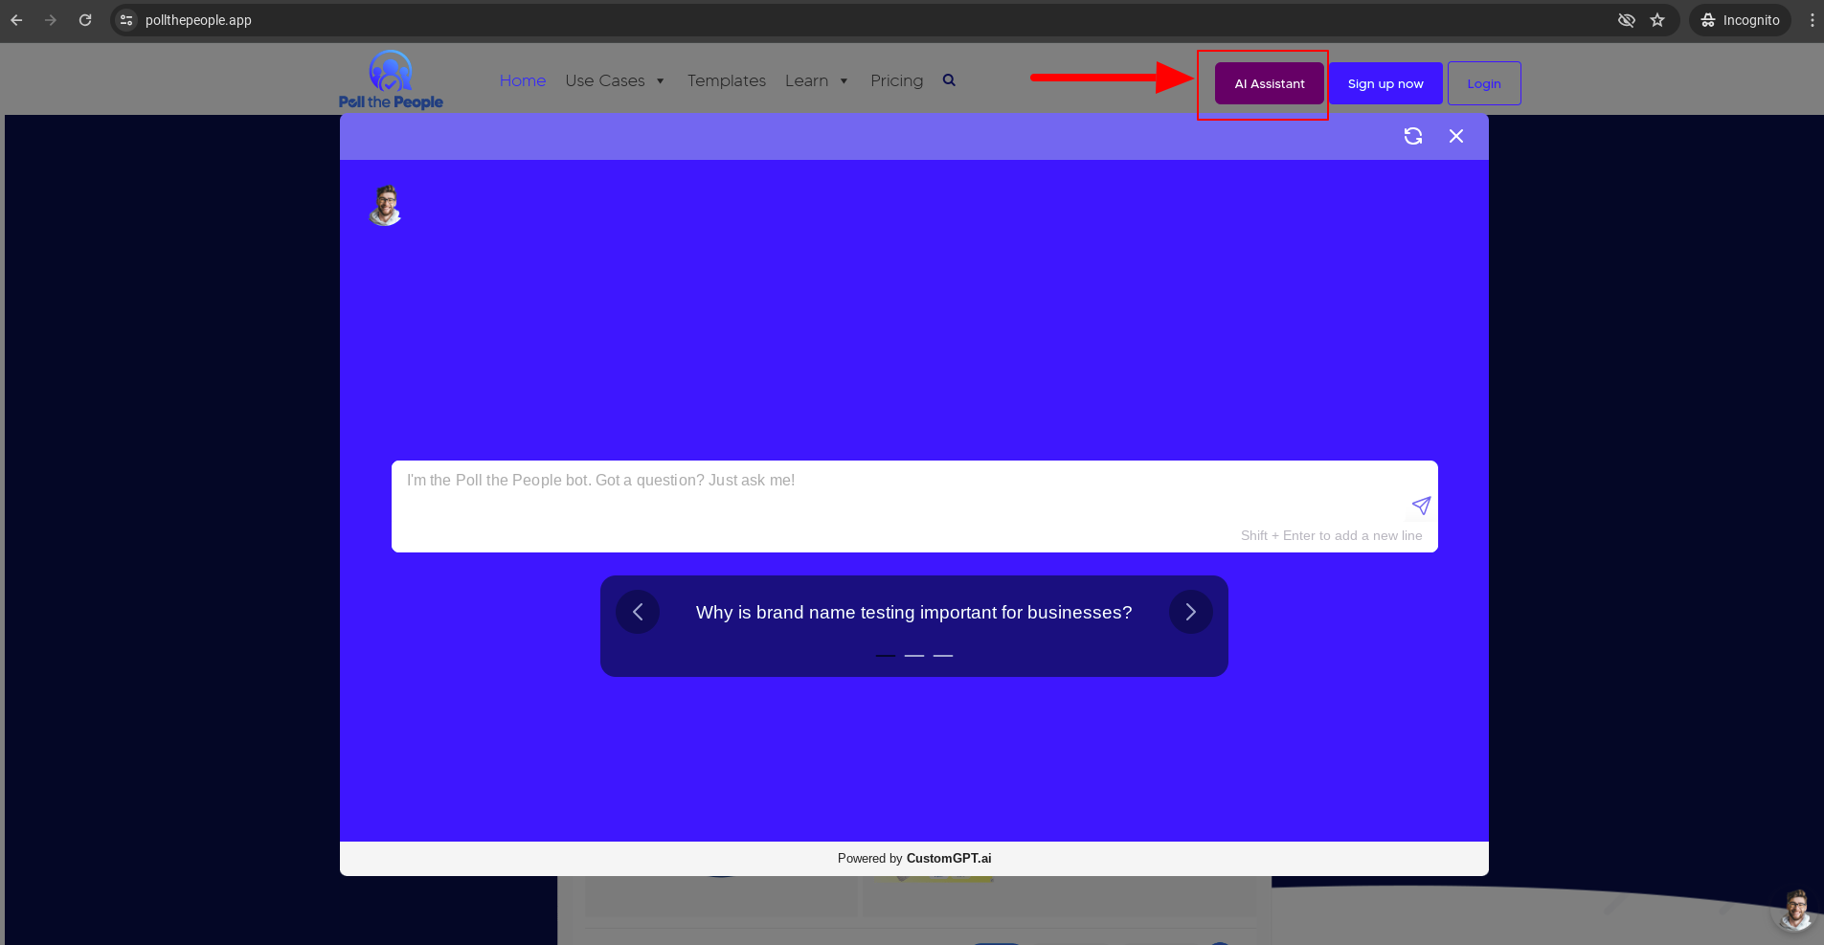1824x945 pixels.
Task: Expand the Use Cases dropdown arrow
Action: 660,81
